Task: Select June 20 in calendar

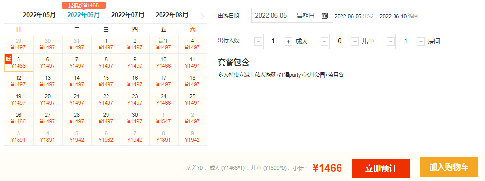Action: point(48,99)
